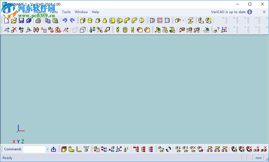
Task: Print using the printer icon
Action: (38, 20)
